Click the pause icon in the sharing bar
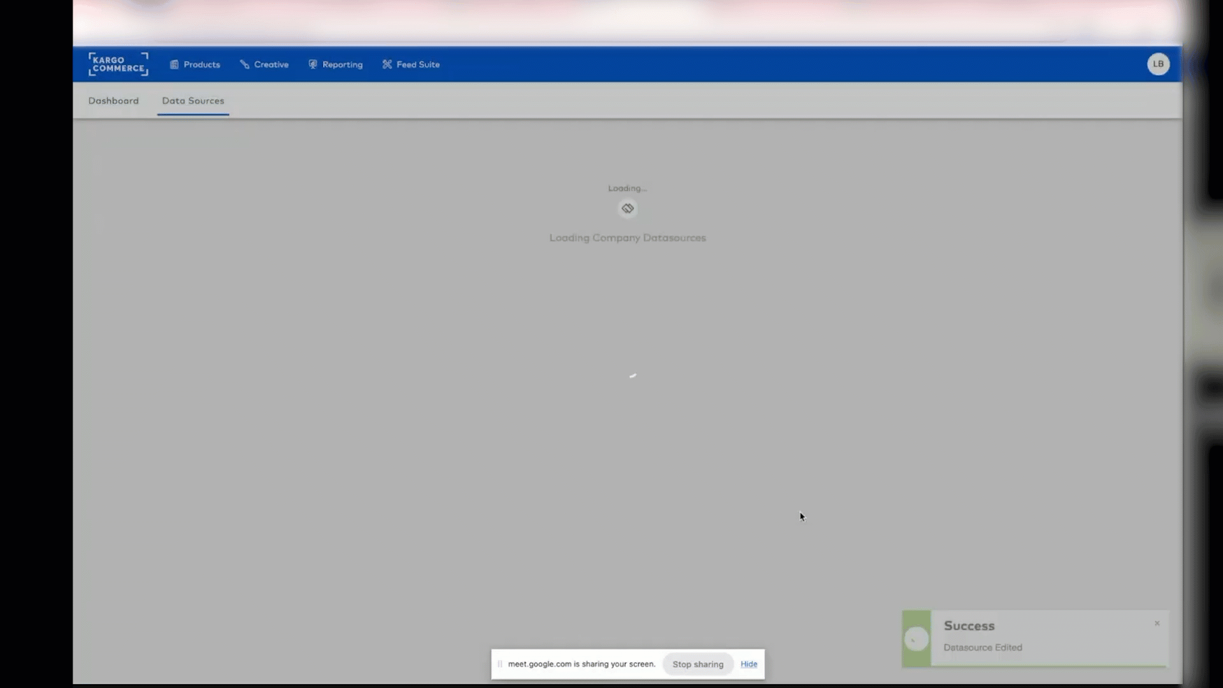The width and height of the screenshot is (1223, 688). coord(501,664)
